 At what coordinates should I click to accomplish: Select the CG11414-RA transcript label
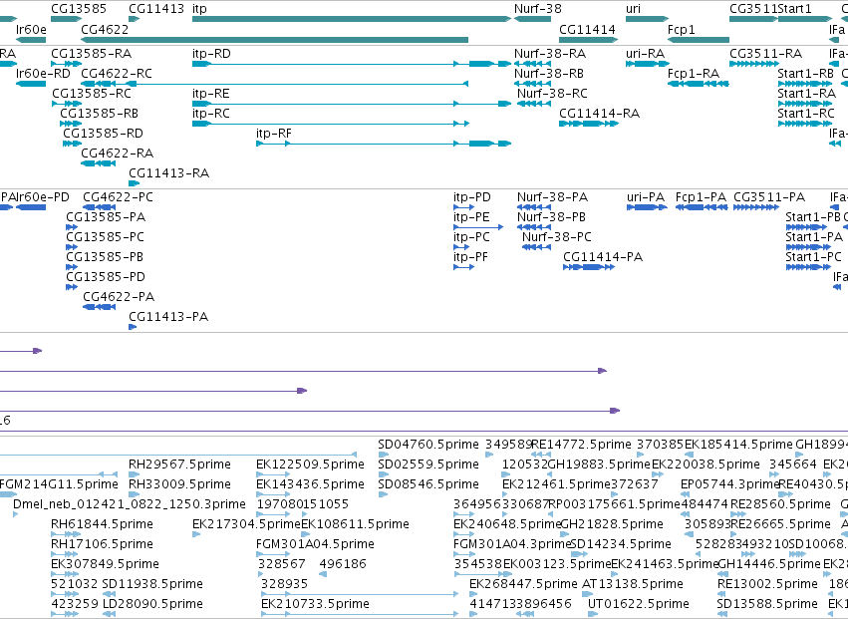click(599, 114)
